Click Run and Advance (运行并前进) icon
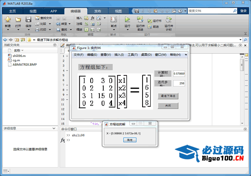Image resolution: width=251 pixels, height=176 pixels. 140,19
